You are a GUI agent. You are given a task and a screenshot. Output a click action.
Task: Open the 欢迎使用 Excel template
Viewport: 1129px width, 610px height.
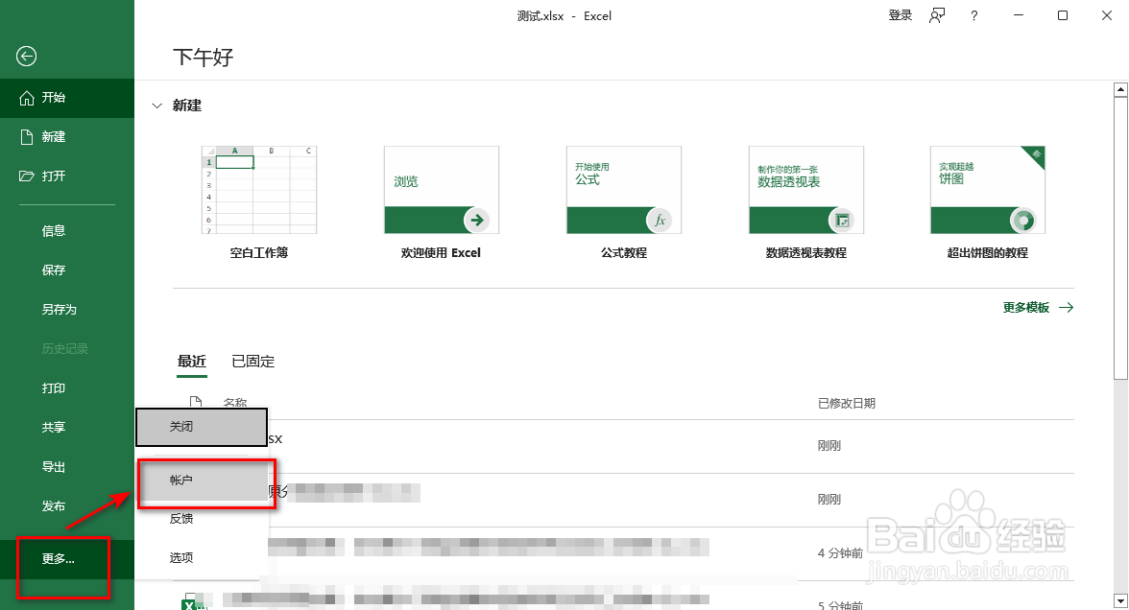click(x=441, y=203)
